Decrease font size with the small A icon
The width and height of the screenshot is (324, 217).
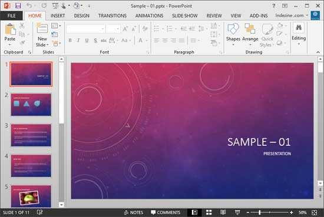(x=134, y=29)
